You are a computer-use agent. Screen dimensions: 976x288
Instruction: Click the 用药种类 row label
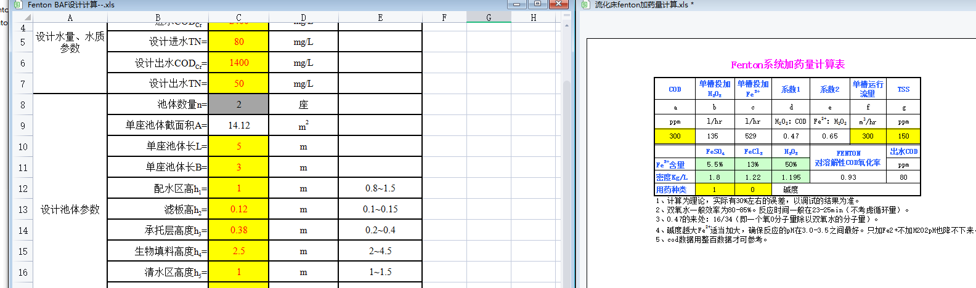675,190
